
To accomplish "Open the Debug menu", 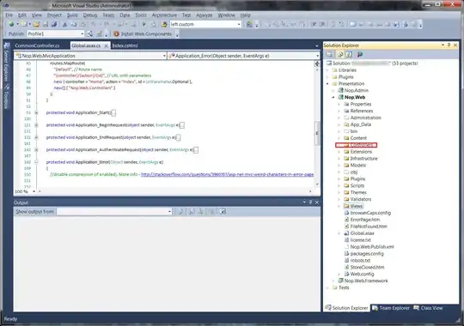I will [x=90, y=15].
